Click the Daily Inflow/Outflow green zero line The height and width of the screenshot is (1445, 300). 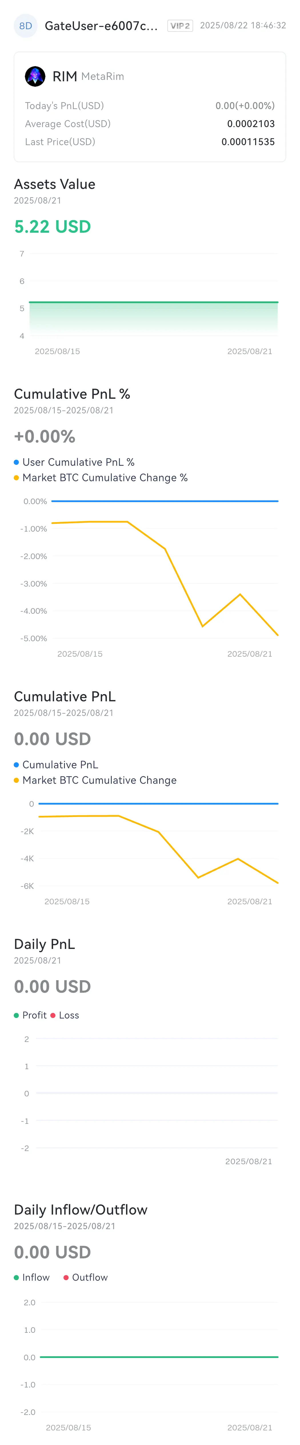click(159, 1357)
